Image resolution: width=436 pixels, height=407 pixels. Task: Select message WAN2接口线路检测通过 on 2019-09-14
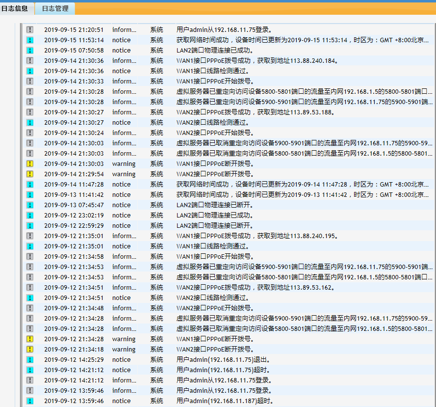[x=213, y=122]
